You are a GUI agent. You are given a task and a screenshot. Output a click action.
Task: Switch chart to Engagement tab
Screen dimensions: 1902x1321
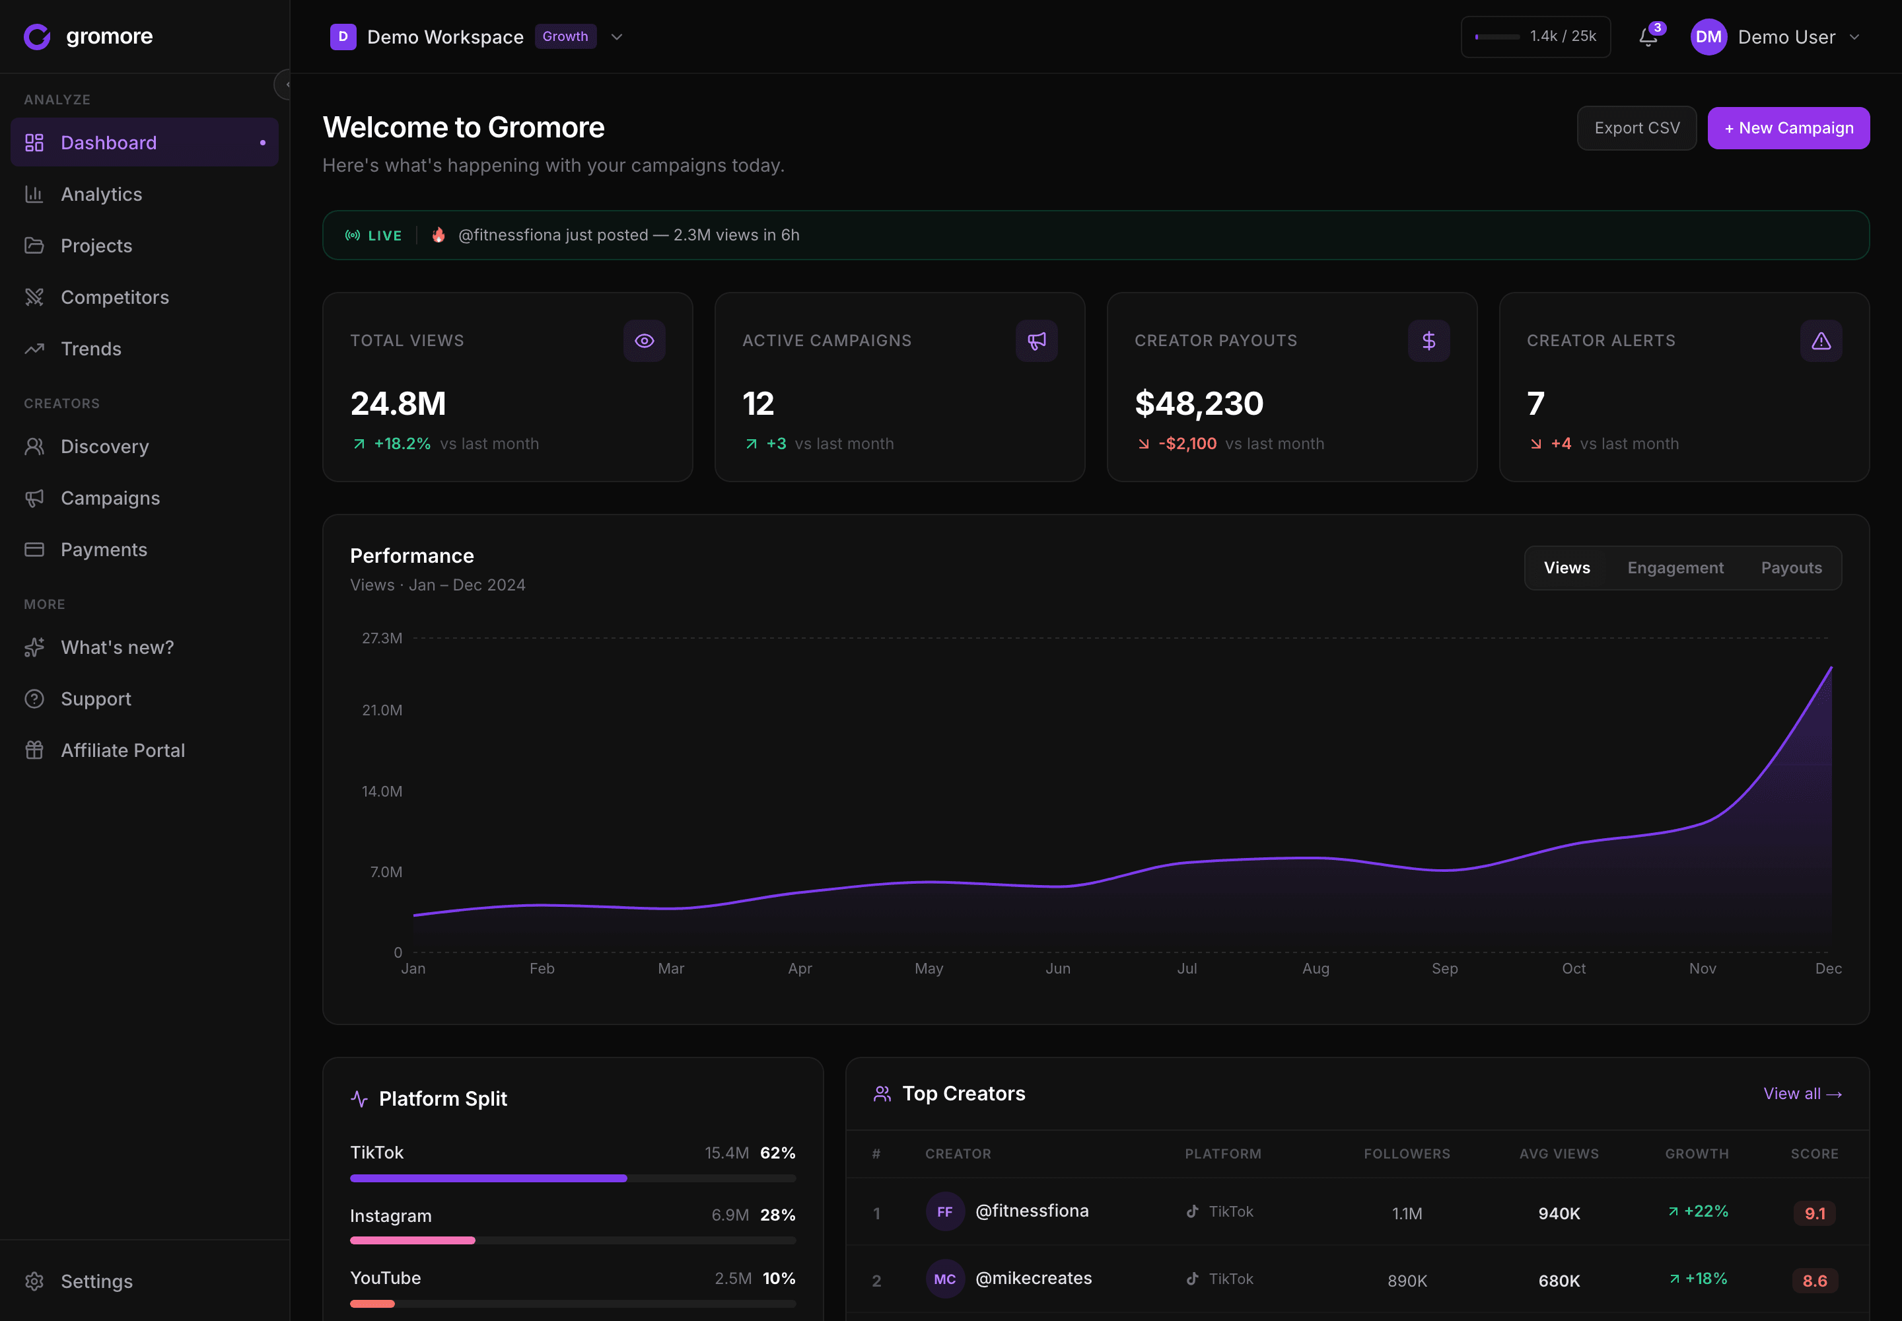(1675, 568)
